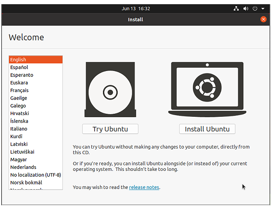Click the Try Ubuntu button

click(110, 129)
